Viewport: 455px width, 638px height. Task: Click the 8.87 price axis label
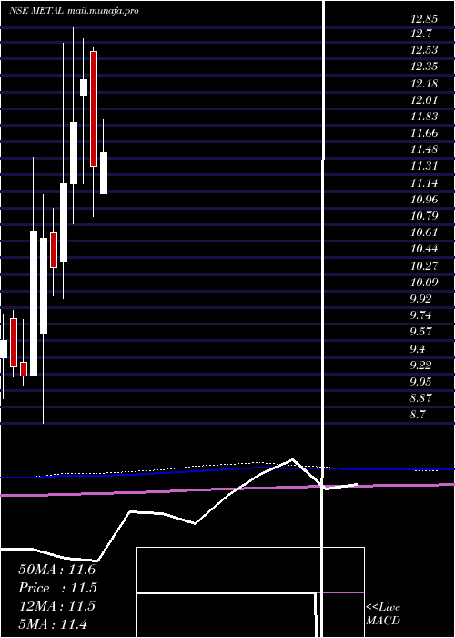point(420,397)
